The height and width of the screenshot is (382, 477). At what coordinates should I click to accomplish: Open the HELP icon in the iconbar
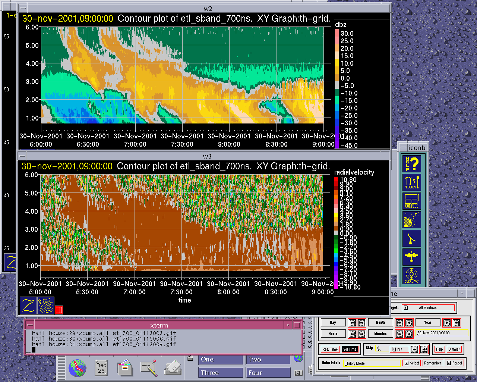pyautogui.click(x=412, y=164)
